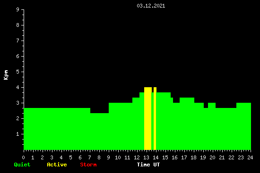260x173 pixels.
Task: Click x-axis hour label 5
Action: 70,157
